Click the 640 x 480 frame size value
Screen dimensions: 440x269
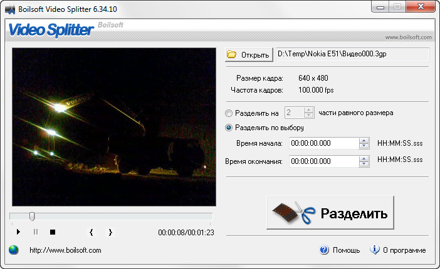click(313, 78)
